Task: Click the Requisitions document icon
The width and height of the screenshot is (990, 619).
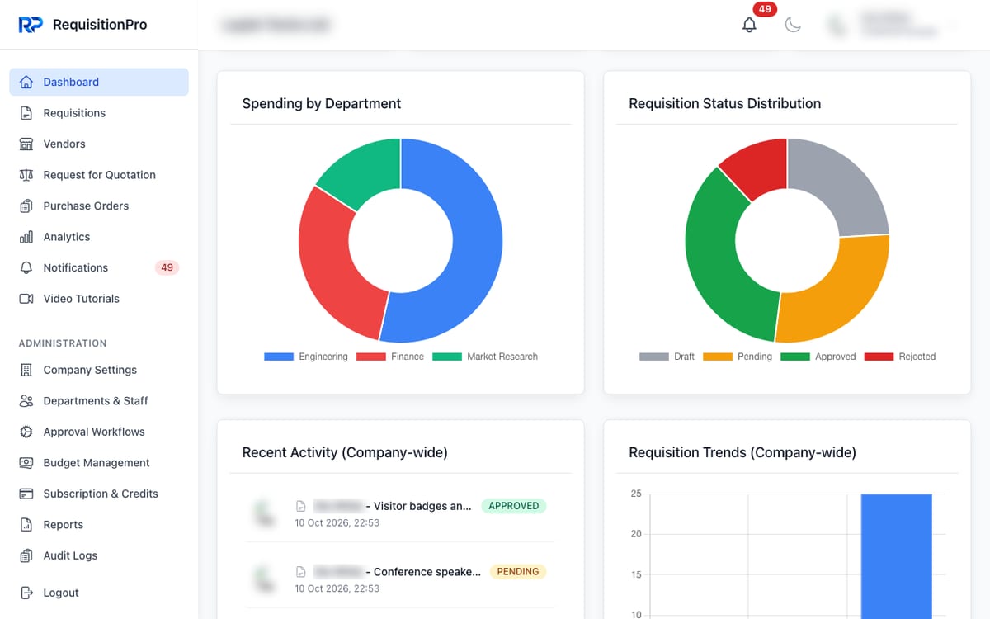Action: click(x=26, y=113)
